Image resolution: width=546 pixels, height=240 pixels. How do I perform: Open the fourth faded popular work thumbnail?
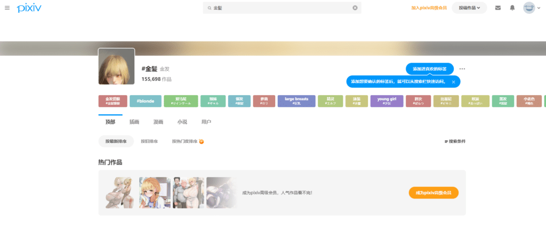pos(222,193)
